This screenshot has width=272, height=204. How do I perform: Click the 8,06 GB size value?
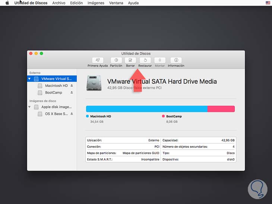172,122
